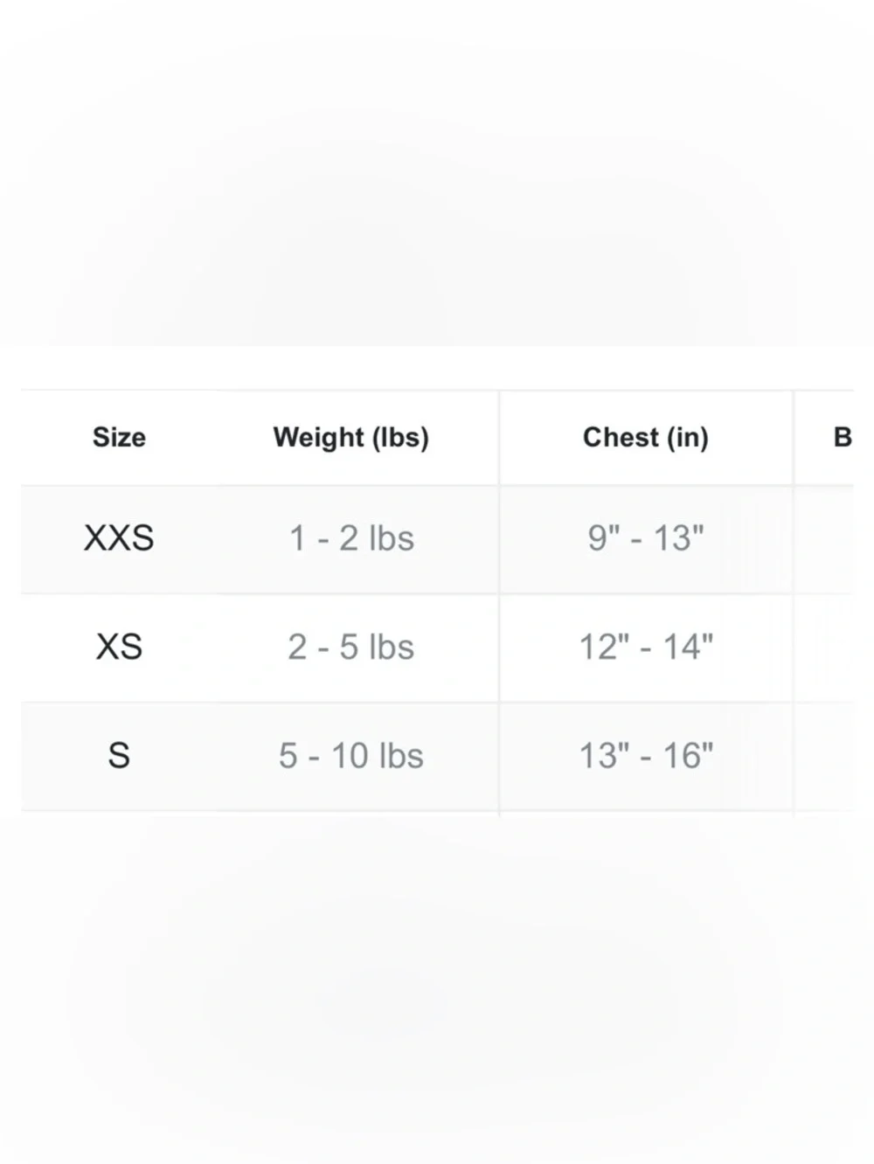Screen dimensions: 874x1164
Task: Click the divider between Chest and B headers
Action: point(794,437)
